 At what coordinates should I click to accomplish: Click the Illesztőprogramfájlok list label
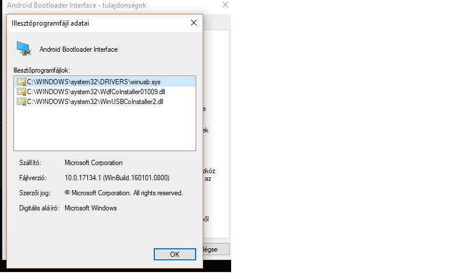coord(42,70)
